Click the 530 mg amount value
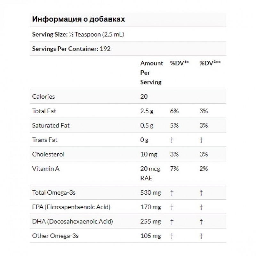Viewport: 256px width, 256px height. click(150, 193)
